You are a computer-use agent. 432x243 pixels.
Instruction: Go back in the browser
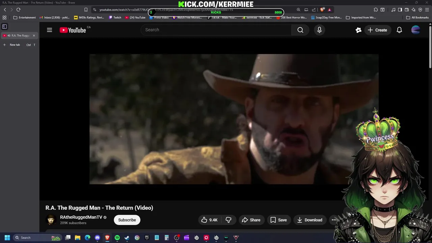coord(5,10)
